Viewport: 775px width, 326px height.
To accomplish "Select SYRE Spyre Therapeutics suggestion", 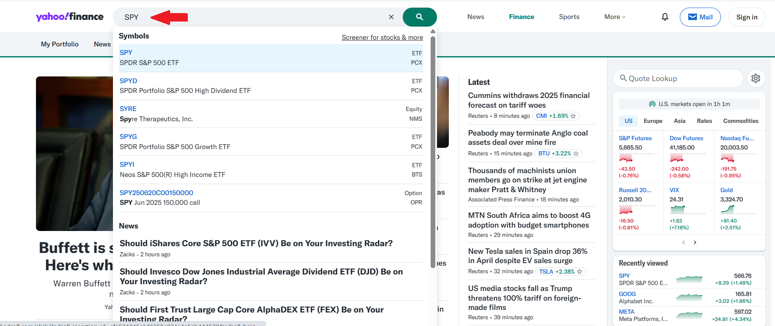I will point(271,114).
